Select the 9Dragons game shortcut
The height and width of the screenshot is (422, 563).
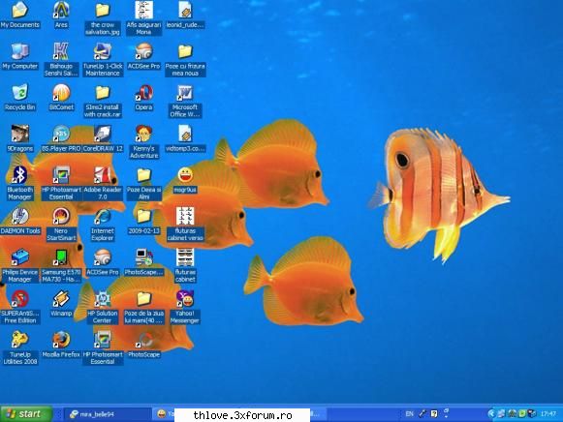(x=19, y=138)
